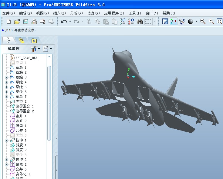223x179 pixels.
Task: Click the Zoom Out magnifier
Action: tap(211, 22)
